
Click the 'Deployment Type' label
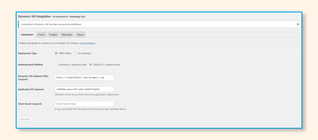coord(27,53)
